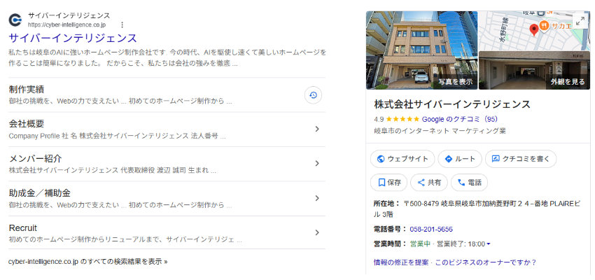Show all results from cyber-intelligence.co.jp
595x280 pixels.
coord(88,262)
